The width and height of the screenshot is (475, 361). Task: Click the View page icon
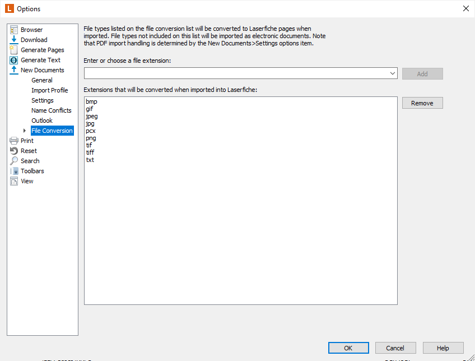click(14, 181)
